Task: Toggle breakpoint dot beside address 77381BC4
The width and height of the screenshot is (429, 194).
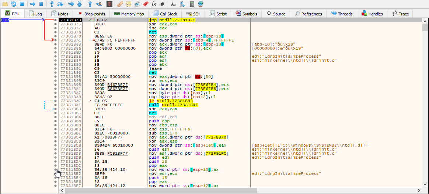Action: pyautogui.click(x=56, y=137)
